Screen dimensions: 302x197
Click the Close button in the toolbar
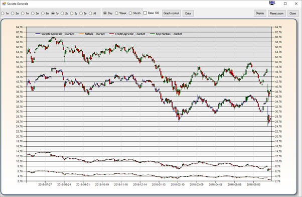(x=292, y=13)
